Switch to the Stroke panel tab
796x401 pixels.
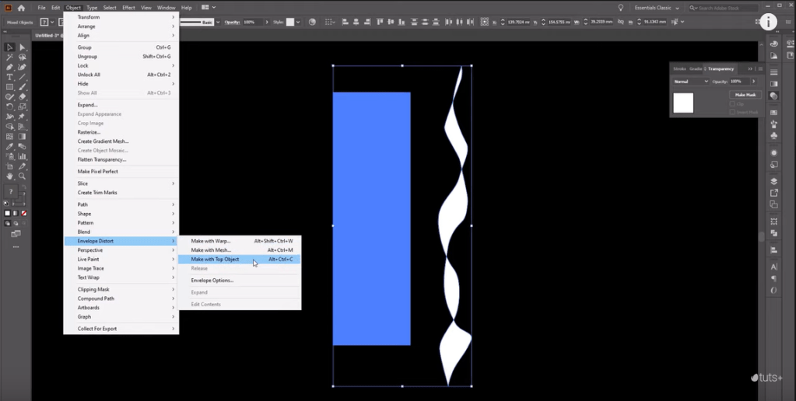pyautogui.click(x=679, y=69)
